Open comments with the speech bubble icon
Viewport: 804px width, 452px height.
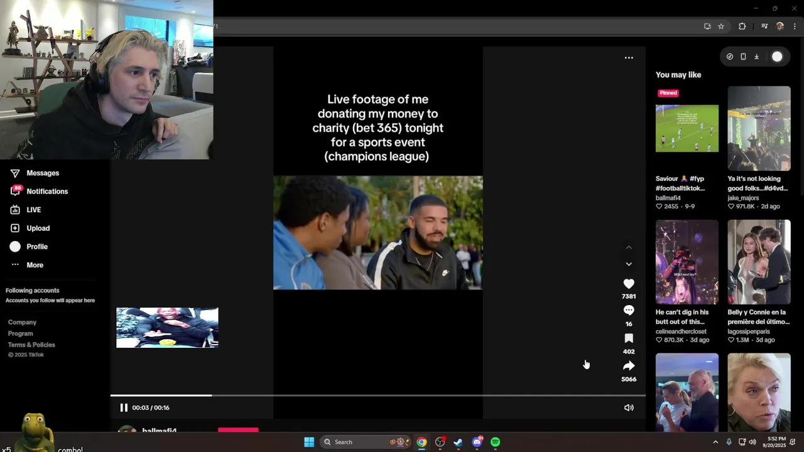pos(629,310)
